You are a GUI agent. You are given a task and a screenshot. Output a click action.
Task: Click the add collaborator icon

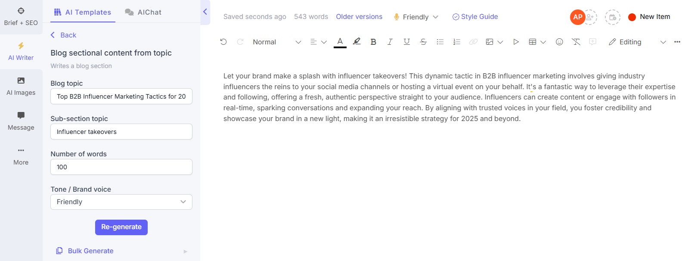tap(590, 17)
